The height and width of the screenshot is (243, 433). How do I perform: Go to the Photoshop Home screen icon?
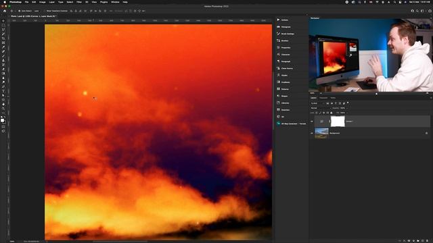pos(5,11)
